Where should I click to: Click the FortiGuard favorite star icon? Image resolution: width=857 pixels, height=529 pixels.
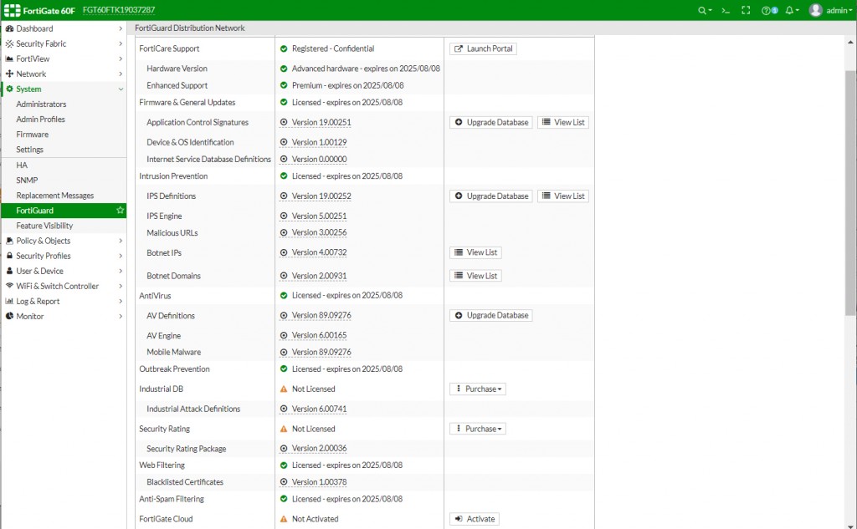[120, 211]
